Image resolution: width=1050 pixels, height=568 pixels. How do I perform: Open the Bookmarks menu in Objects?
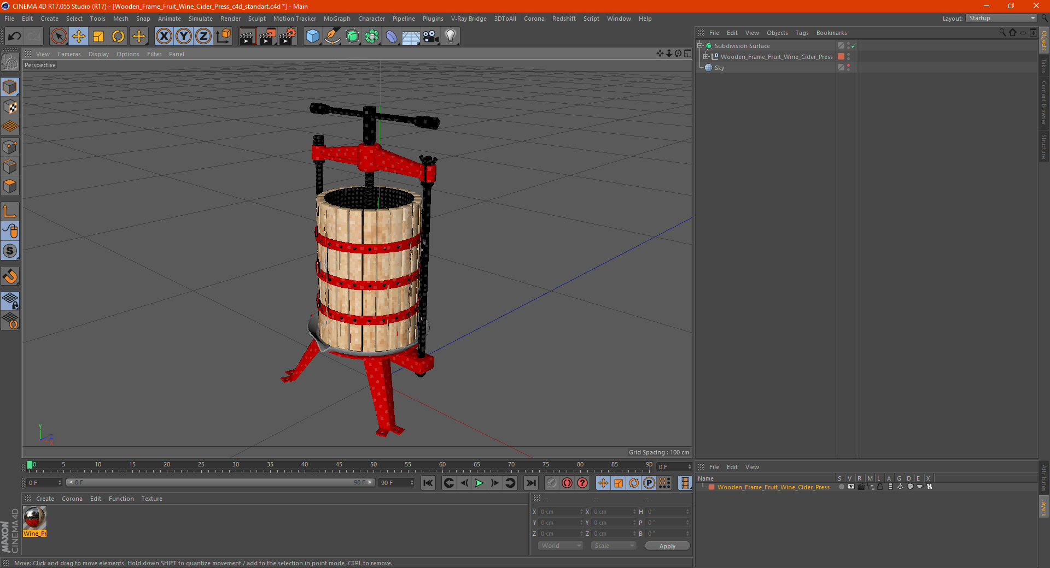coord(831,33)
